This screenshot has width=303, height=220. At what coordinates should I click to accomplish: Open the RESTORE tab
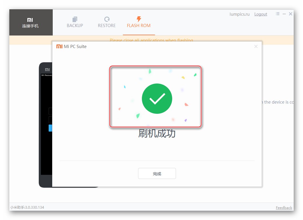107,22
